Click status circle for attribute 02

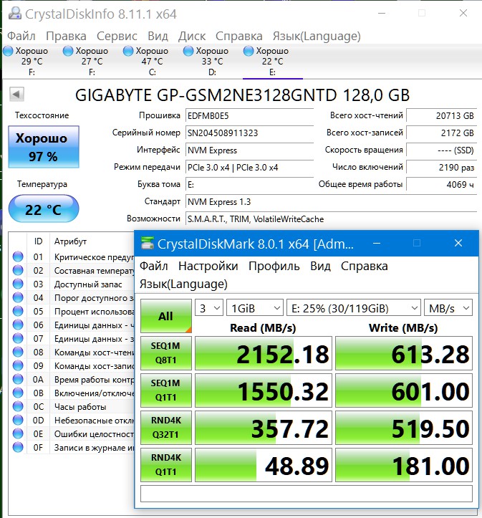18,270
